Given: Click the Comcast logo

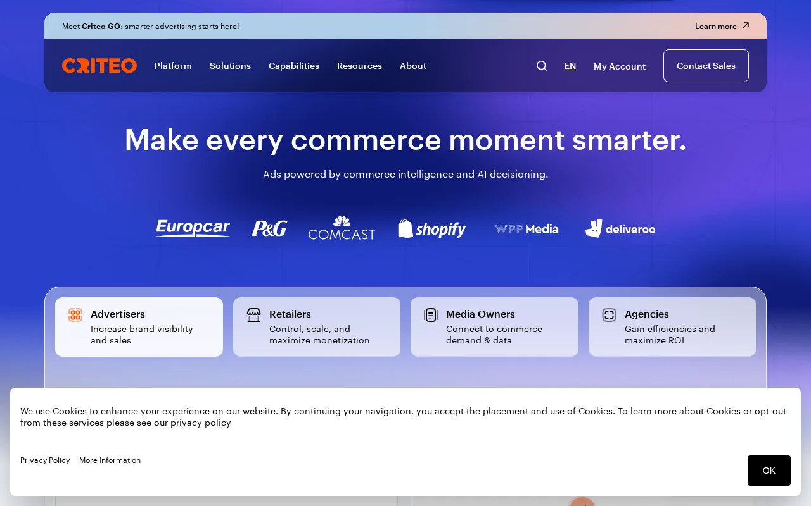Looking at the screenshot, I should (x=342, y=228).
